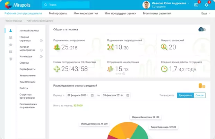The height and width of the screenshot is (139, 215).
Task: Open Каталог мероприятий side menu item
Action: pyautogui.click(x=27, y=48)
